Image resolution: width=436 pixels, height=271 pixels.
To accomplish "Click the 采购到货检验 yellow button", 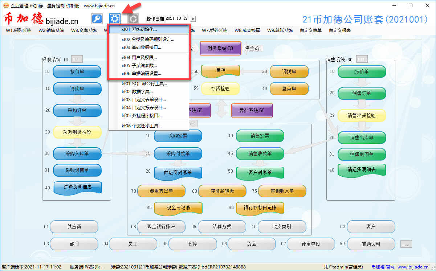I will tap(77, 132).
